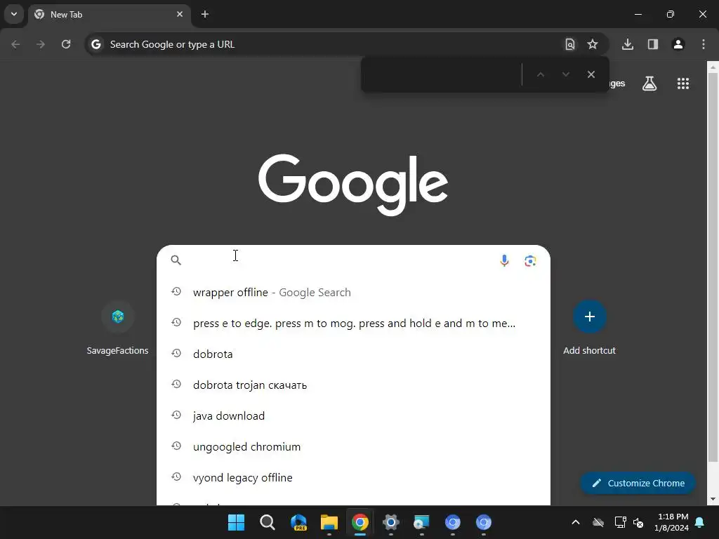This screenshot has height=539, width=719.
Task: Start voice search with microphone
Action: click(504, 260)
